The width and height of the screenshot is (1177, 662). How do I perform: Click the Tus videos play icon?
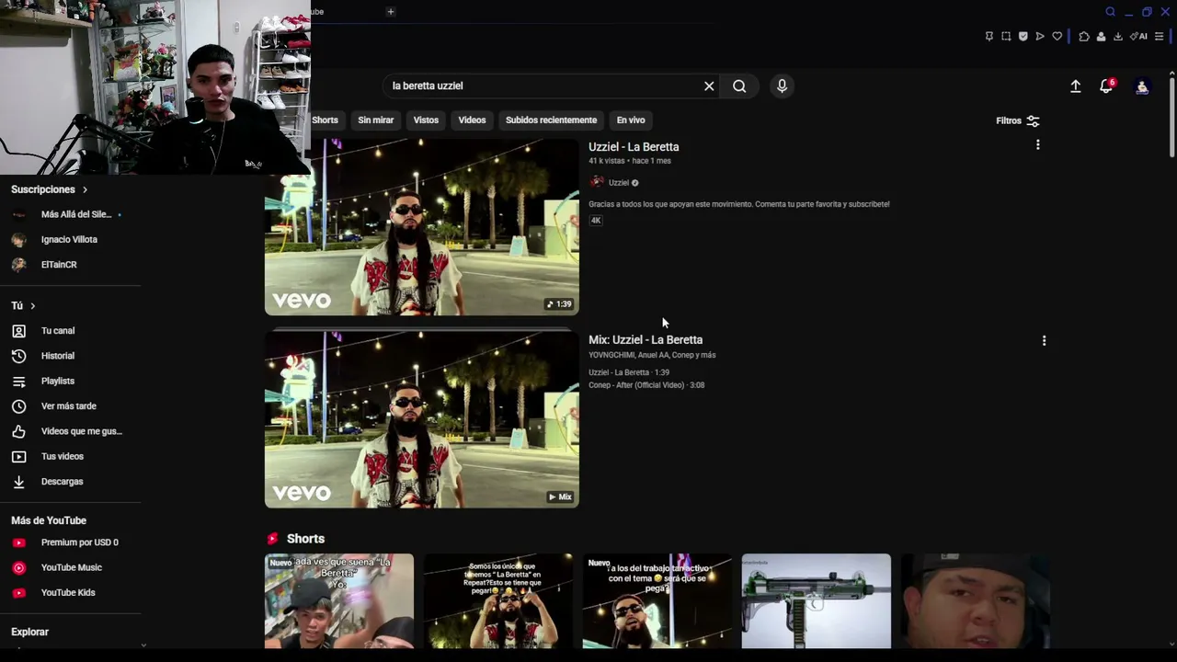18,456
